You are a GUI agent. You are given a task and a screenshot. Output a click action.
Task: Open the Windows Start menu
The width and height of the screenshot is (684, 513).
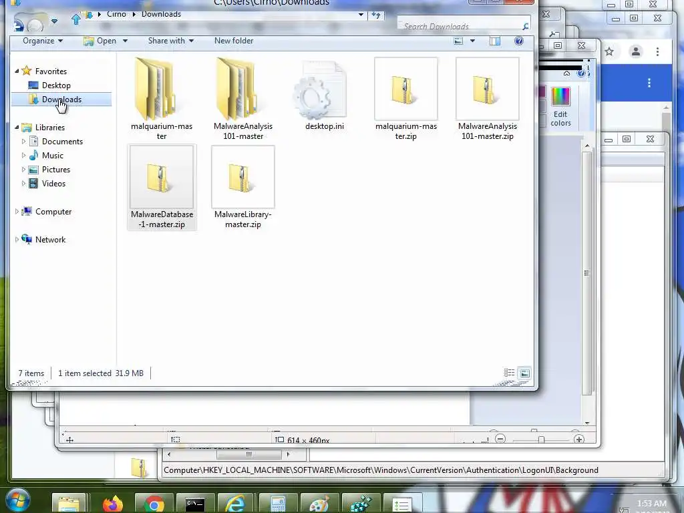[17, 500]
